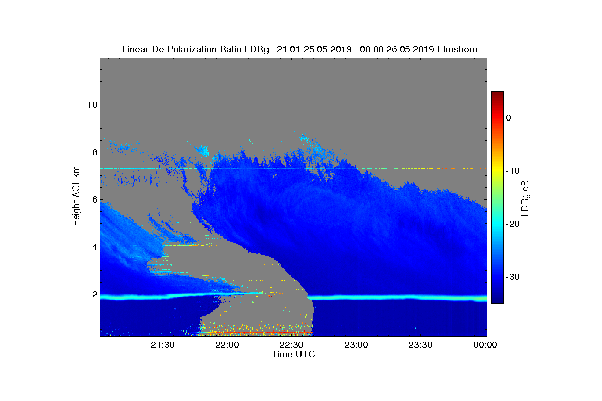Click the 21:30 time tick label
602x401 pixels.
(x=163, y=345)
